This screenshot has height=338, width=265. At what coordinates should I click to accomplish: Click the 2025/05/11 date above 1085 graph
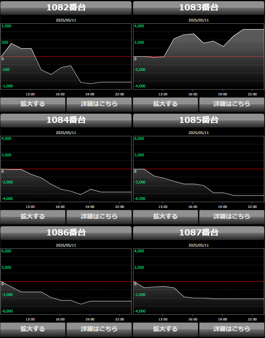(199, 132)
